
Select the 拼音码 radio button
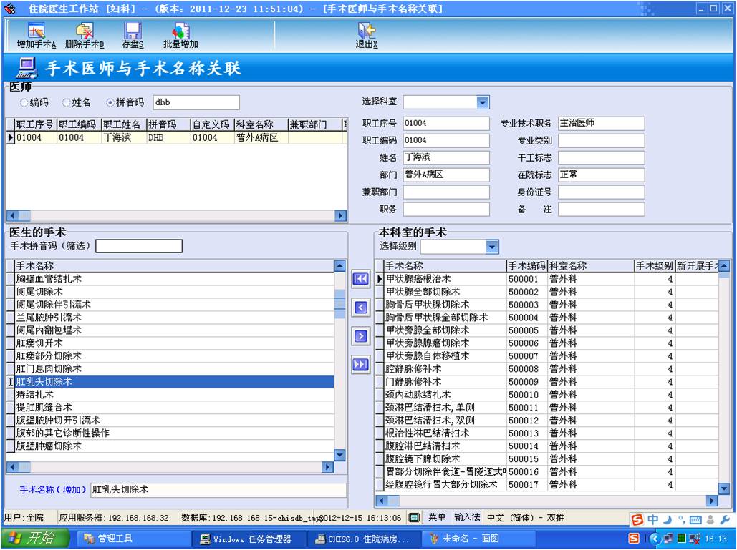[110, 102]
